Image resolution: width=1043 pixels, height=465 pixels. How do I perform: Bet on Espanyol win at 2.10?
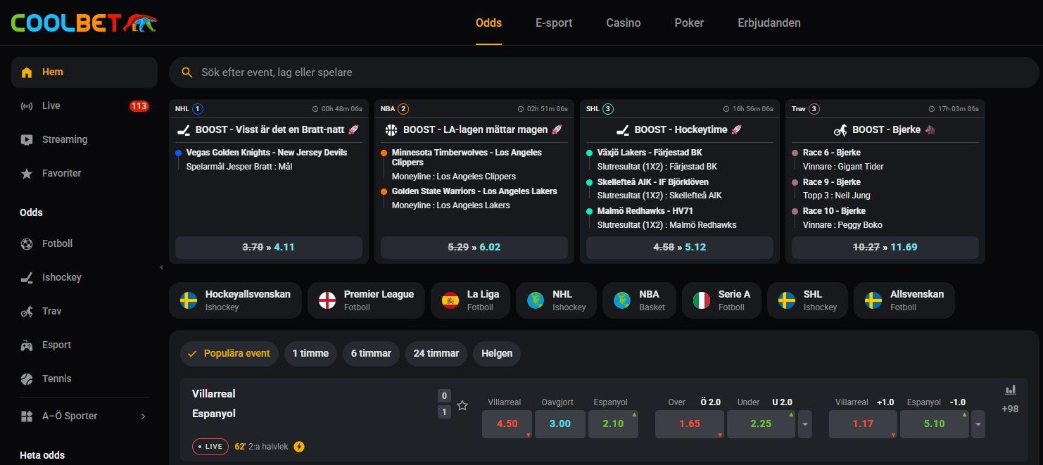(x=613, y=423)
